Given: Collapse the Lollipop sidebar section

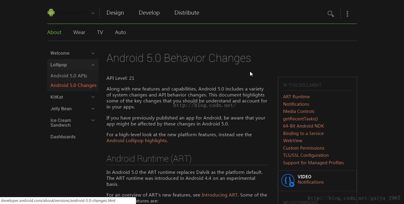Looking at the screenshot, I should (93, 65).
